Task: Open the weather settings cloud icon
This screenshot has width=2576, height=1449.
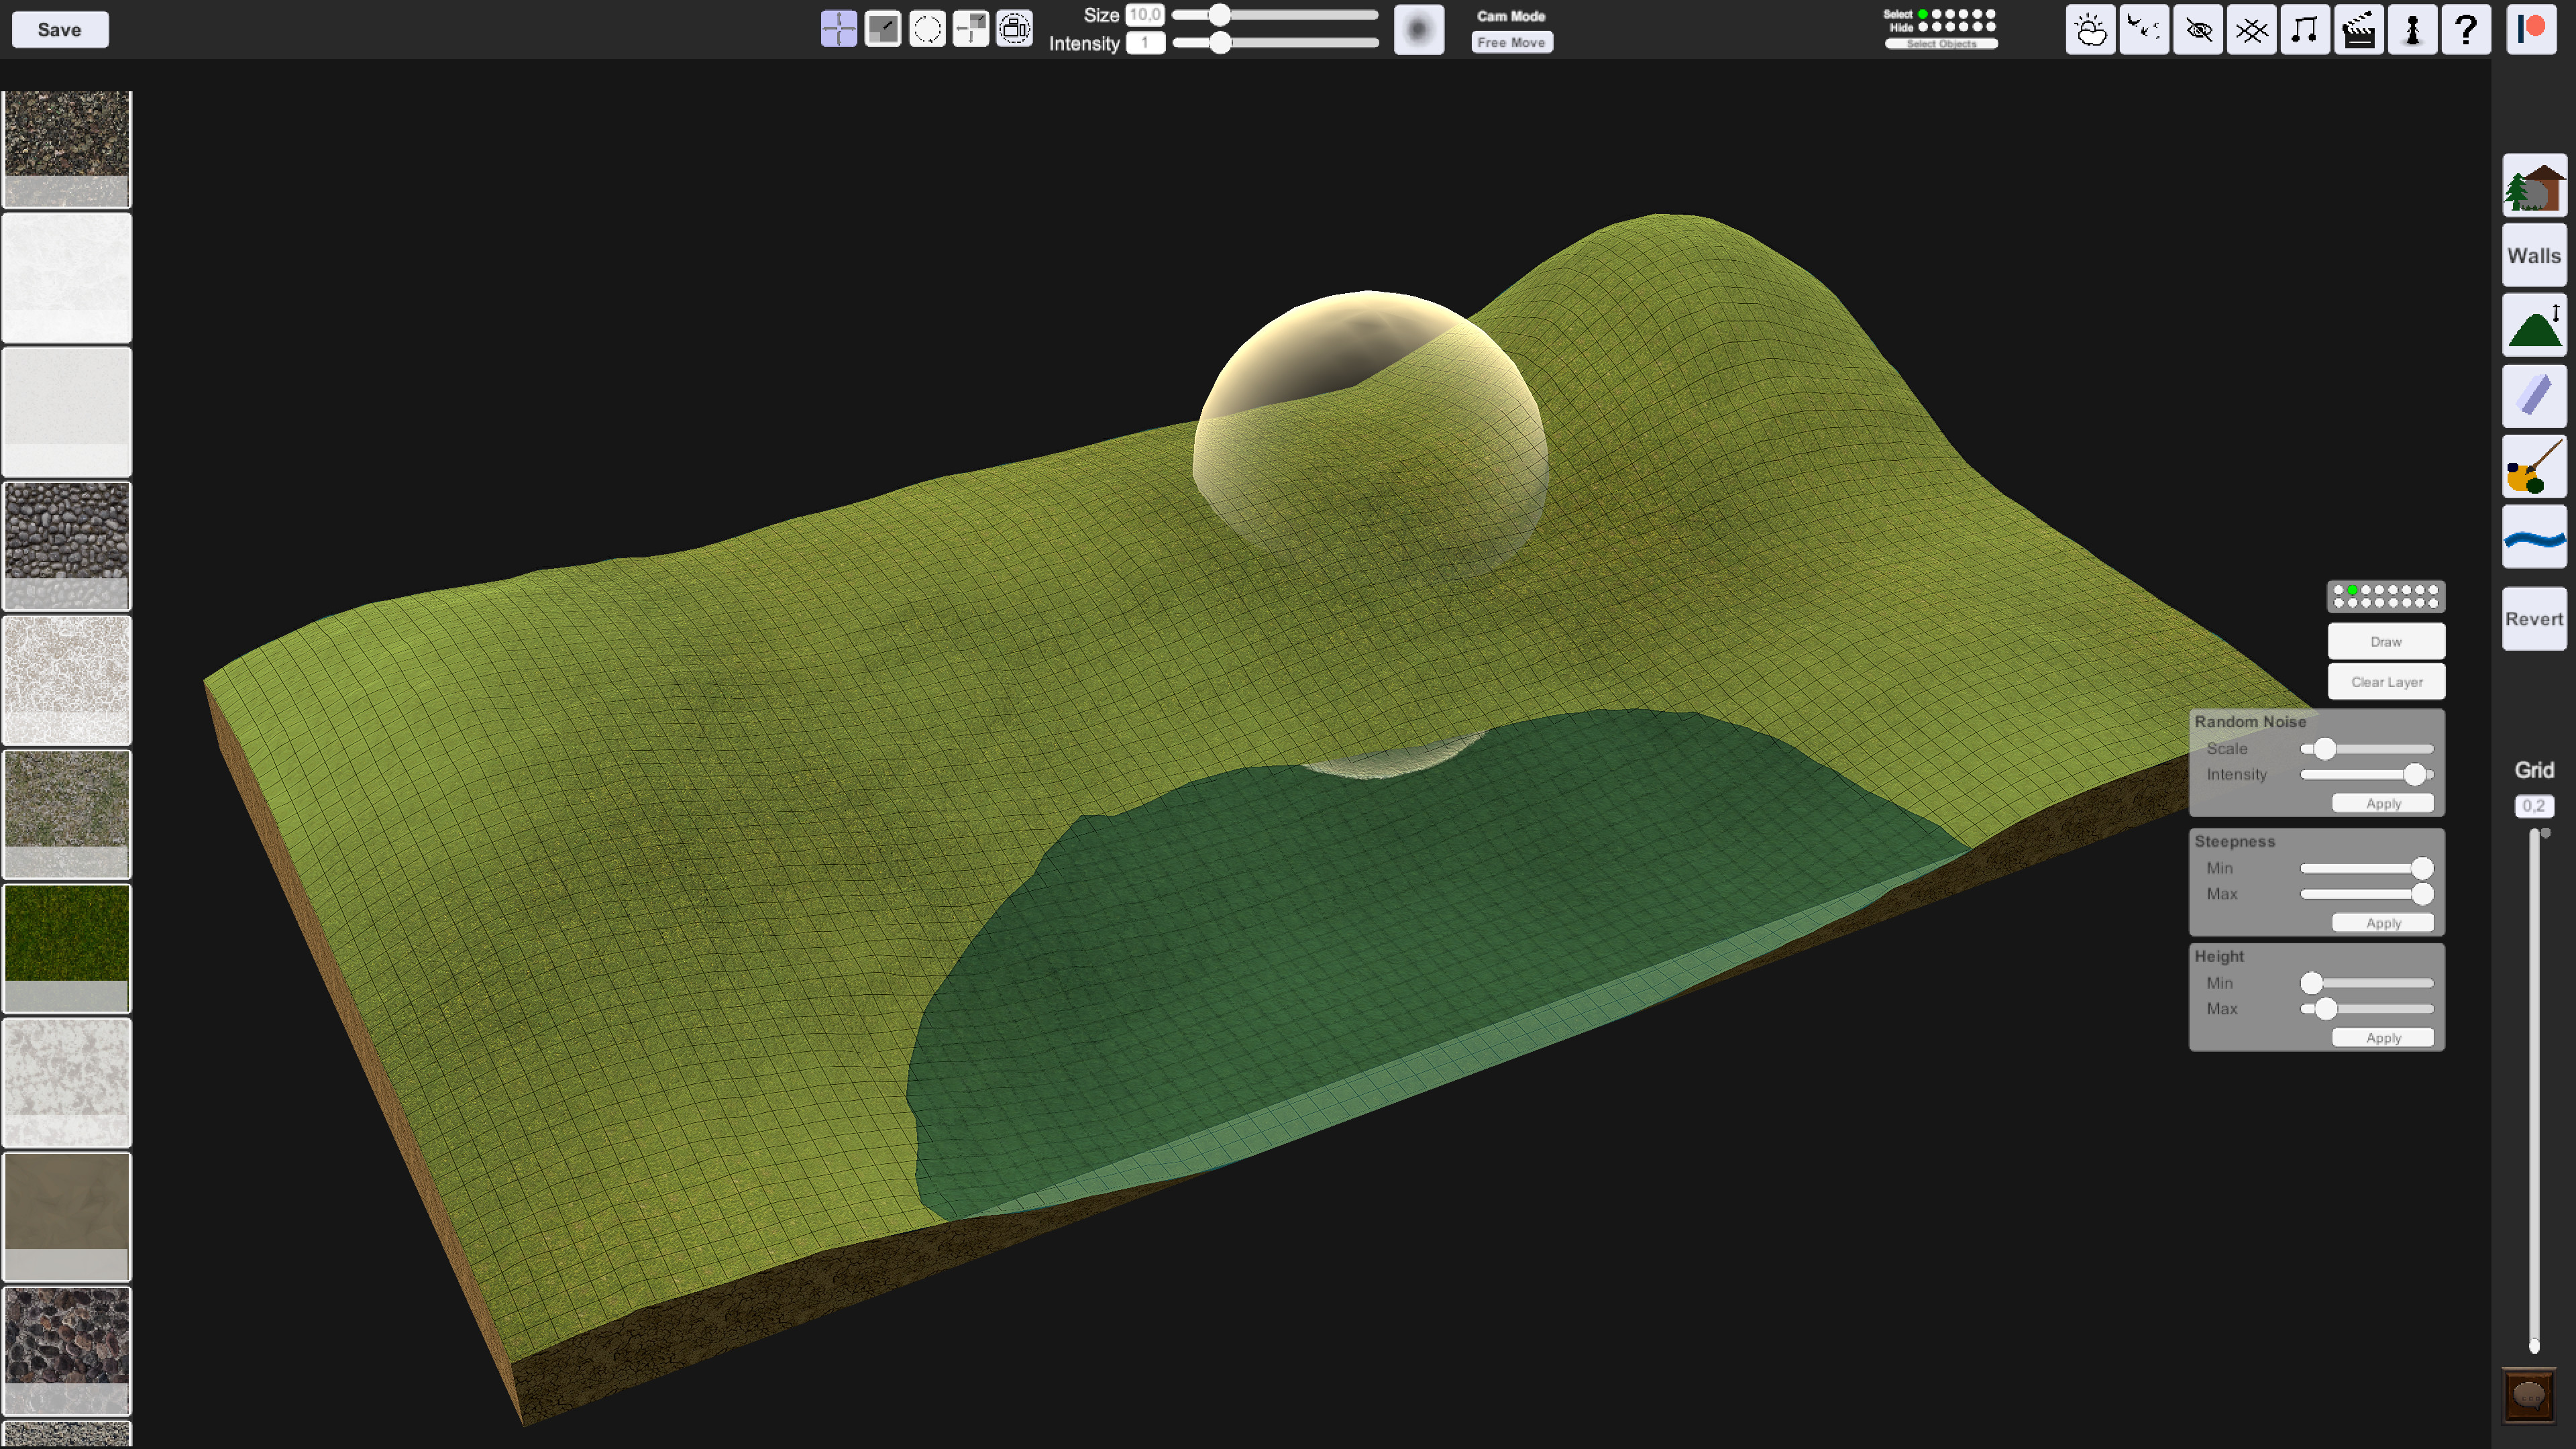Action: click(x=2091, y=30)
